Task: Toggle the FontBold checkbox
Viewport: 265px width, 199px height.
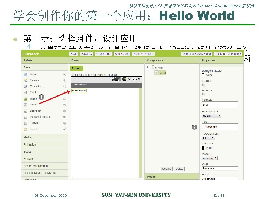Action: coord(204,85)
